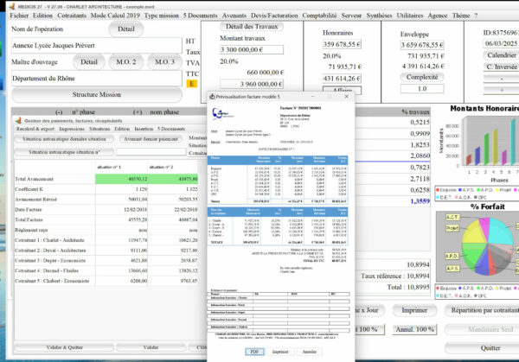The image size is (519, 362).
Task: Click Imprimer in the invoice preview dialog
Action: (x=279, y=352)
